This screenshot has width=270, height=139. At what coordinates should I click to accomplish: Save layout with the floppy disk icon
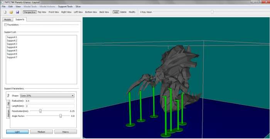17,12
